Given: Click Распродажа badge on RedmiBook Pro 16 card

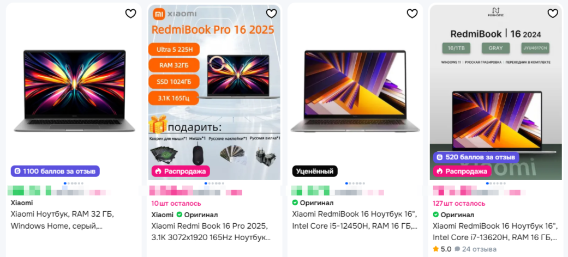Looking at the screenshot, I should click(181, 171).
